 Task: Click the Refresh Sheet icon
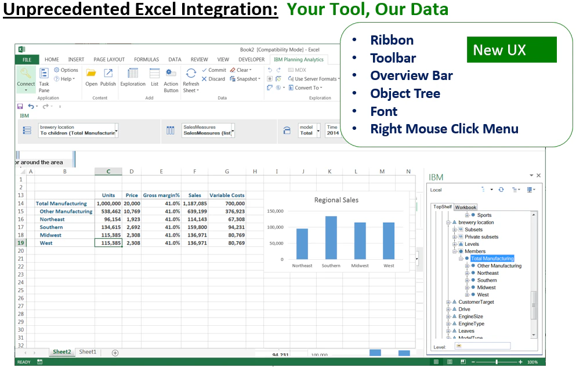[191, 73]
